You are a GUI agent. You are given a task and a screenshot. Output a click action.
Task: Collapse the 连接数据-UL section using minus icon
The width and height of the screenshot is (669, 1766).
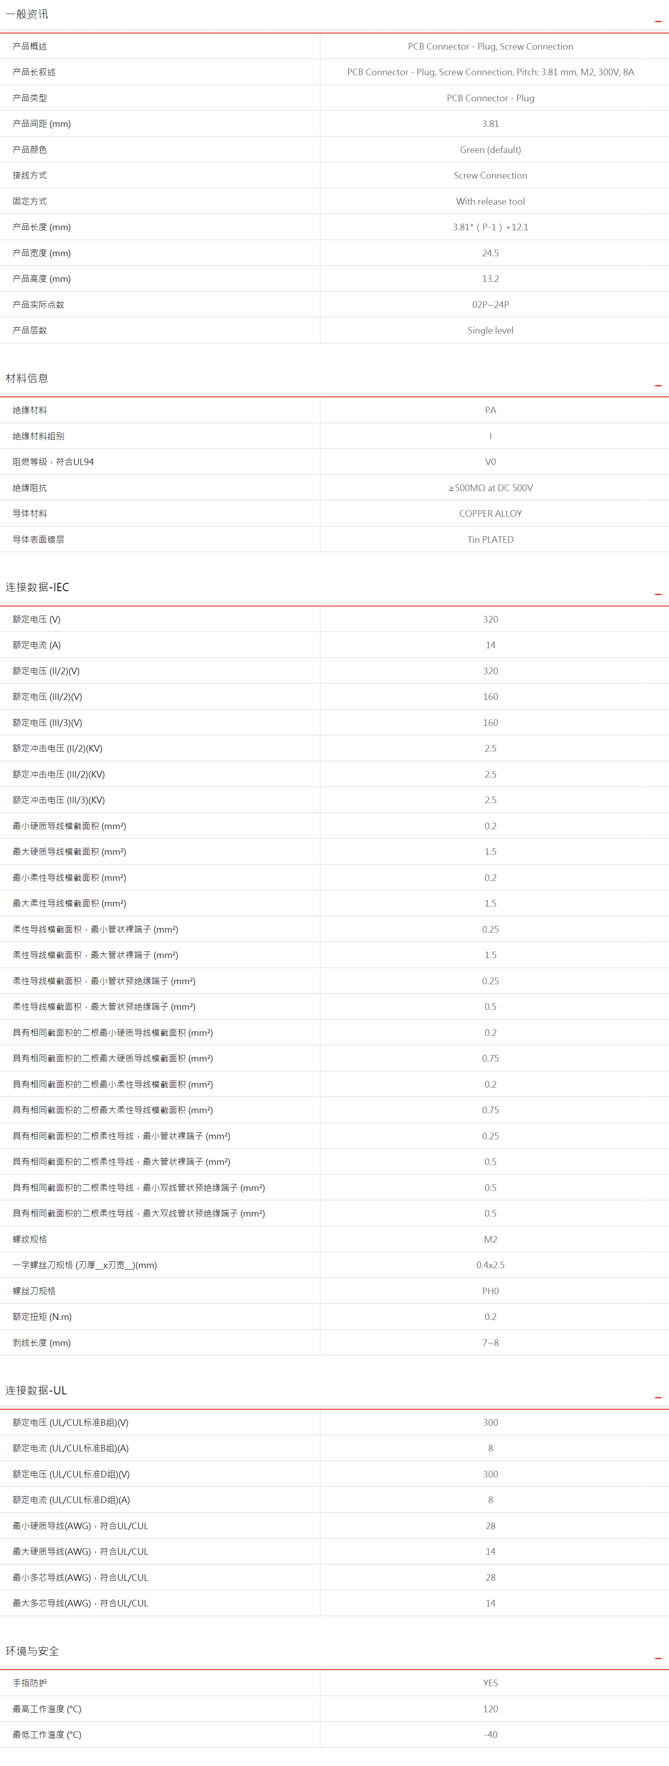point(657,1397)
